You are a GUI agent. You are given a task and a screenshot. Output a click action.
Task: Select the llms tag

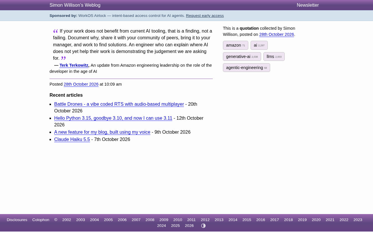pos(274,57)
